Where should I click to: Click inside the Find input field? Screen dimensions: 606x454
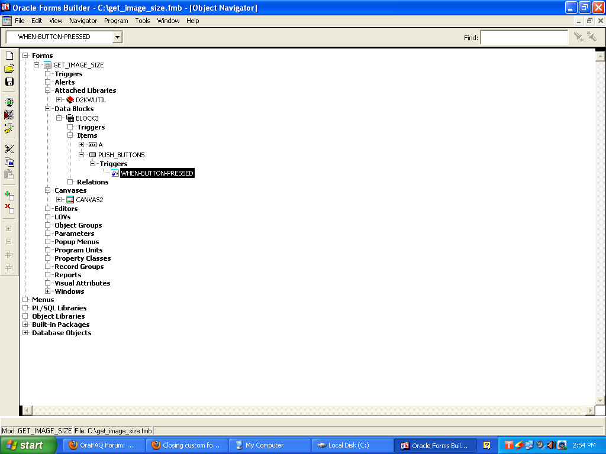click(524, 37)
